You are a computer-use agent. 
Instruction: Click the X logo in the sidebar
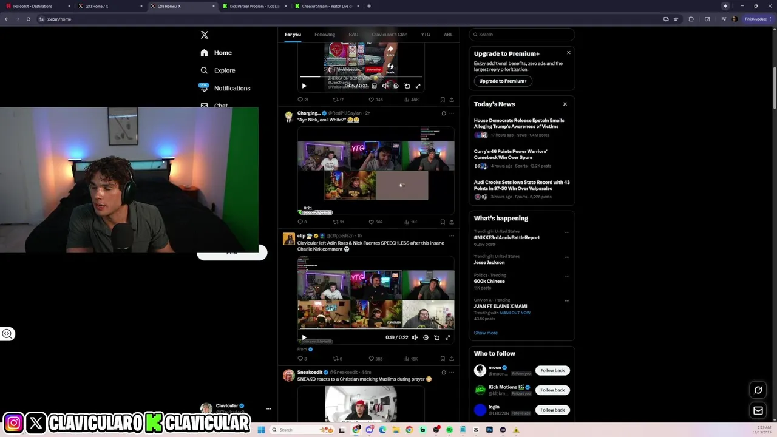[x=205, y=35]
